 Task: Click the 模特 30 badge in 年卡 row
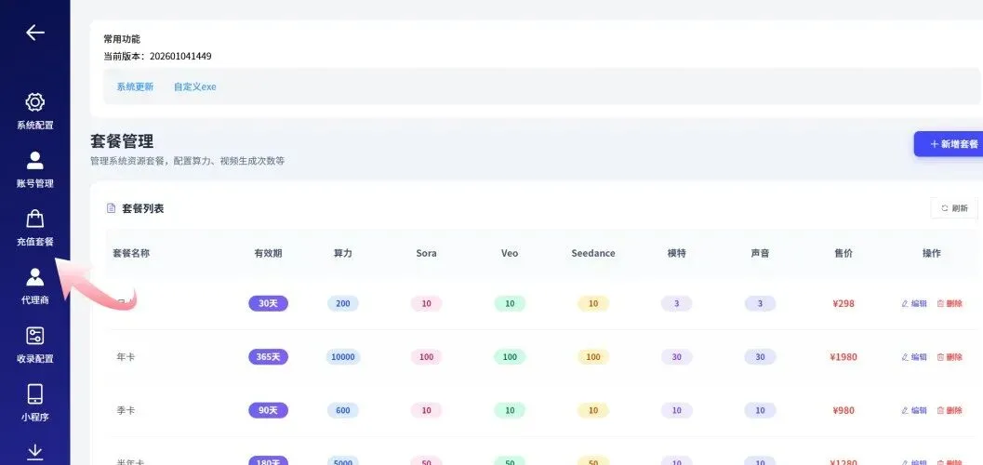pos(676,356)
